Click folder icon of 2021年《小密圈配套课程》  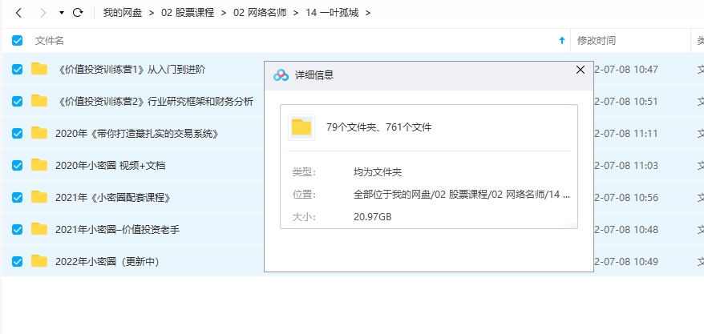pos(39,197)
